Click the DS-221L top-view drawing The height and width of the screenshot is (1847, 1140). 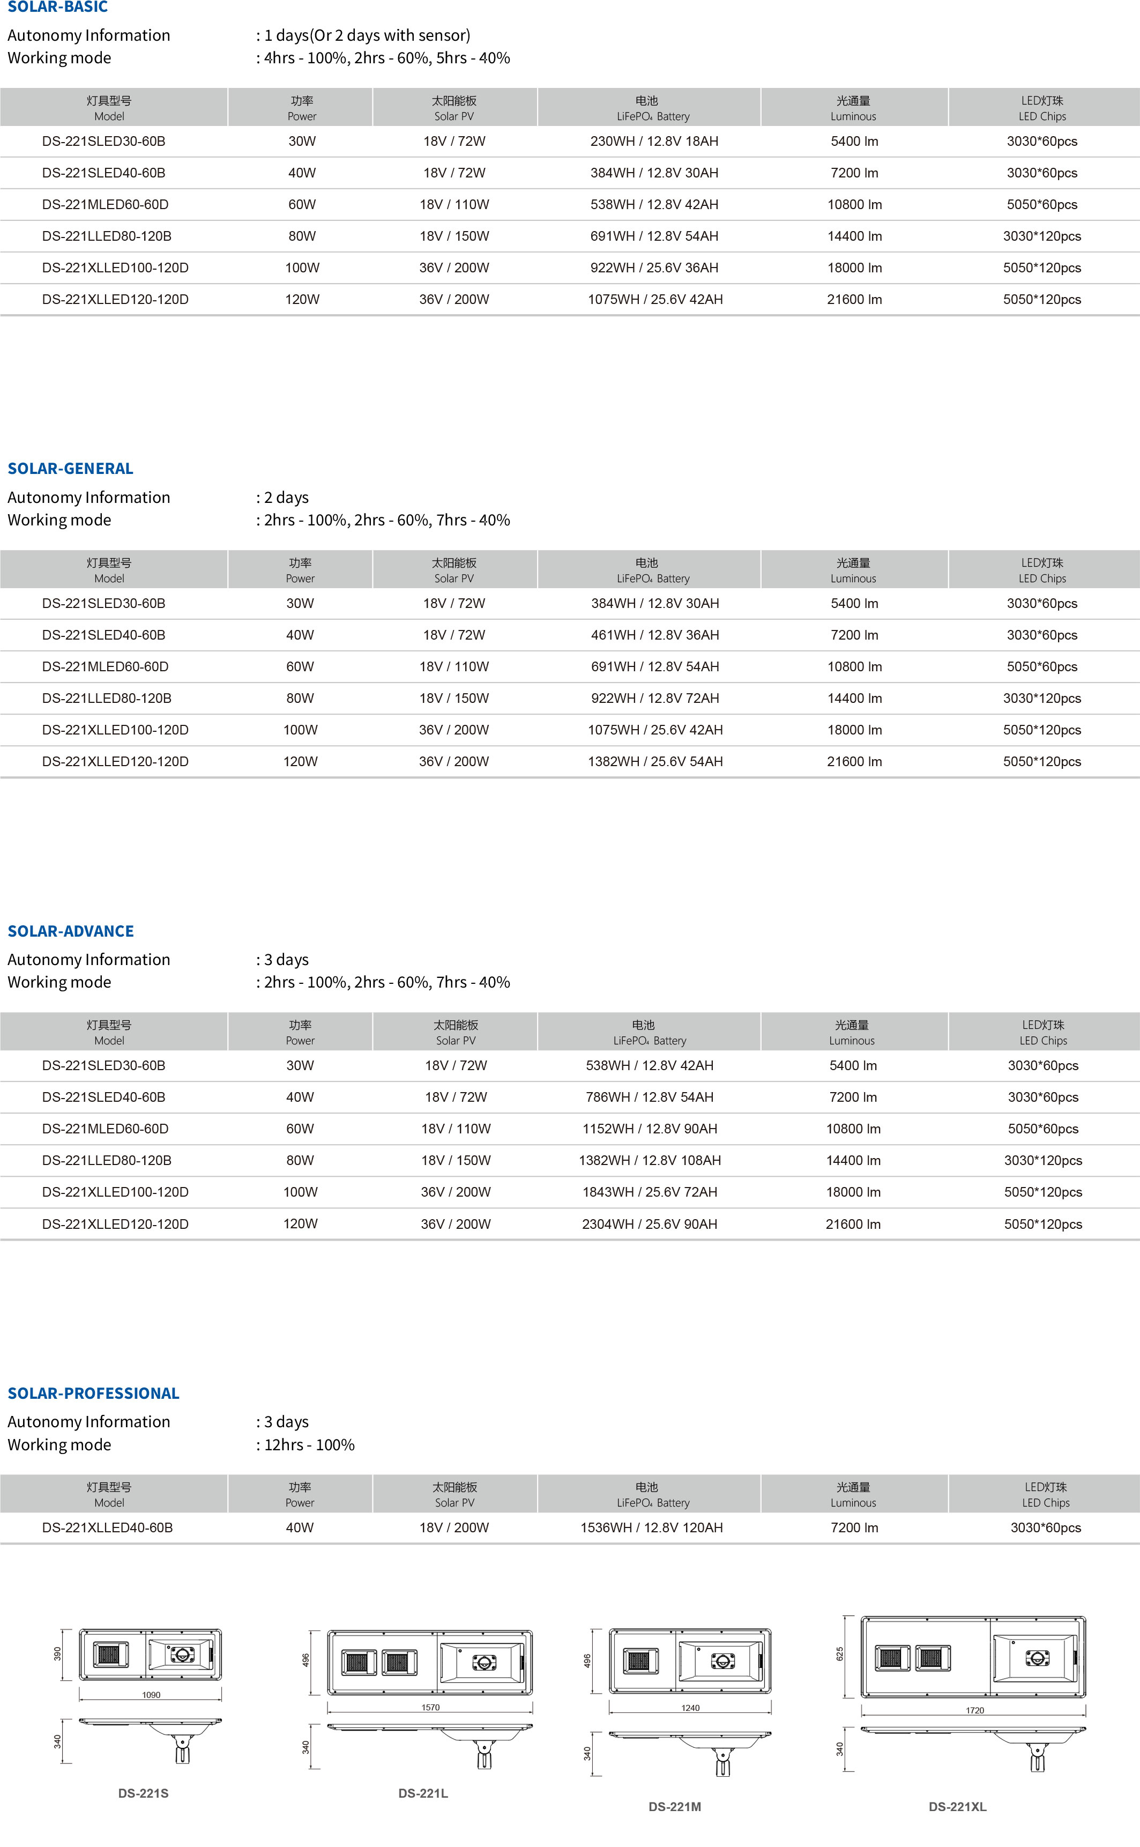[430, 1662]
